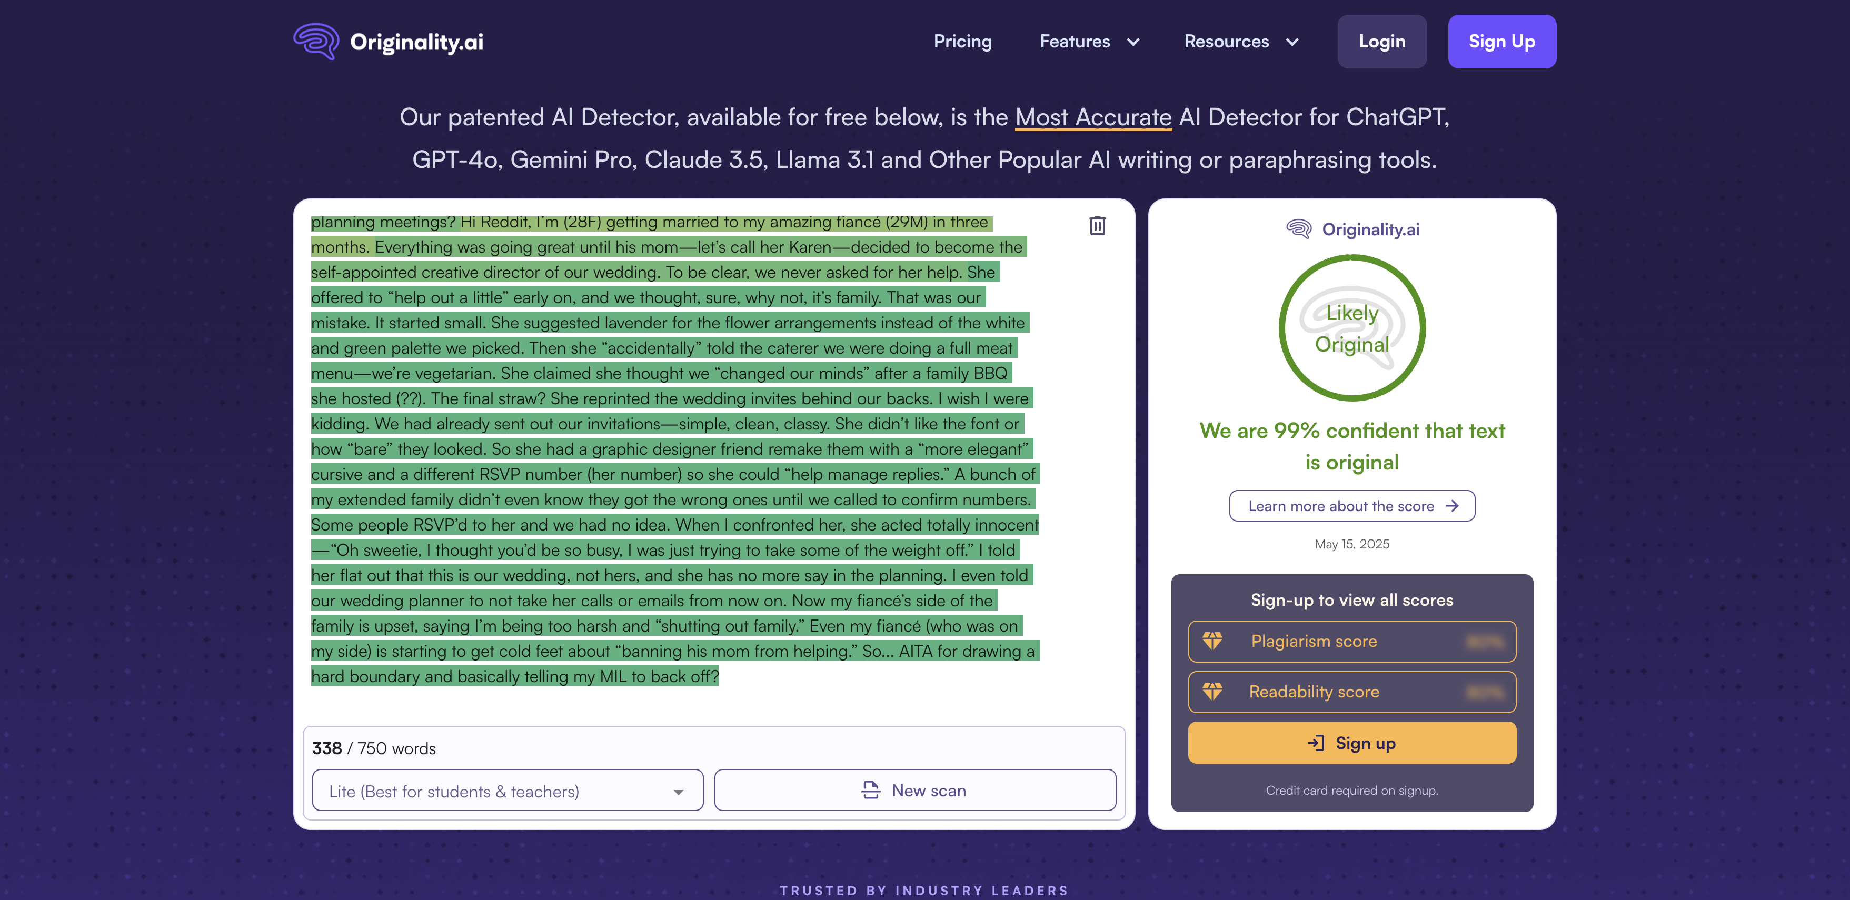
Task: Expand the Resources menu chevron
Action: point(1292,42)
